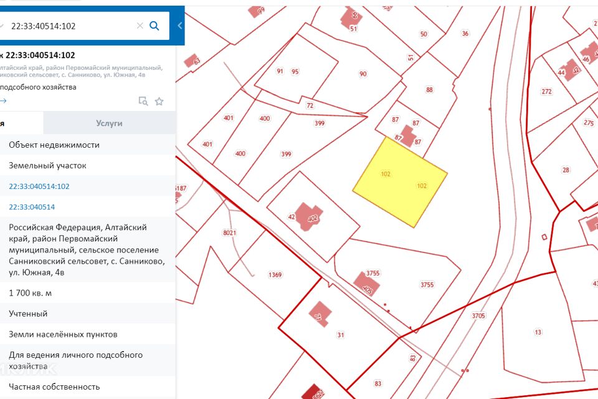This screenshot has height=399, width=598.
Task: Click parcel labeled 88
Action: (x=429, y=89)
